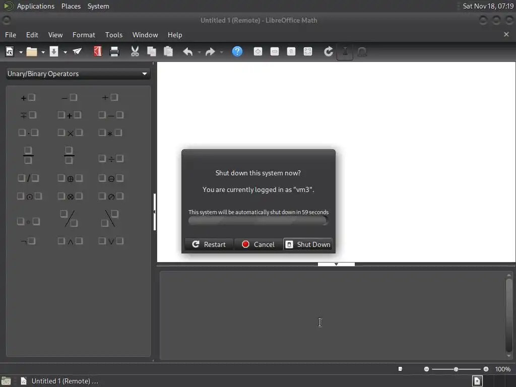Screen dimensions: 516x387
Task: Insert the division sign operator
Action: (x=111, y=159)
